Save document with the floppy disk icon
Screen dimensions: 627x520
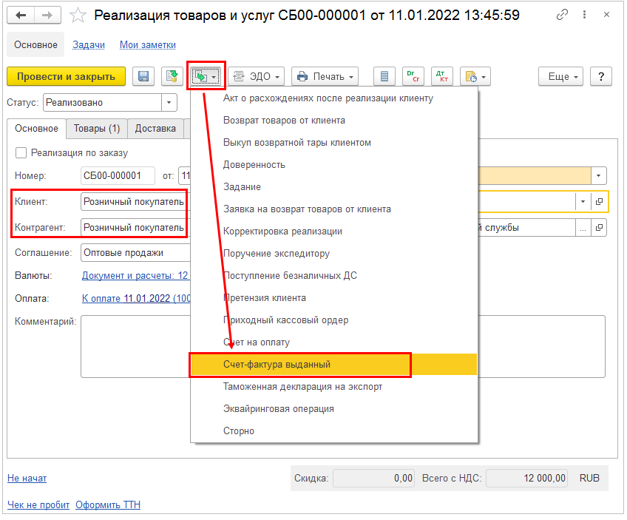(143, 76)
